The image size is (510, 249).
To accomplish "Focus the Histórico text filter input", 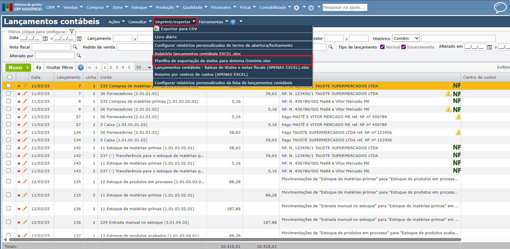I will point(458,38).
